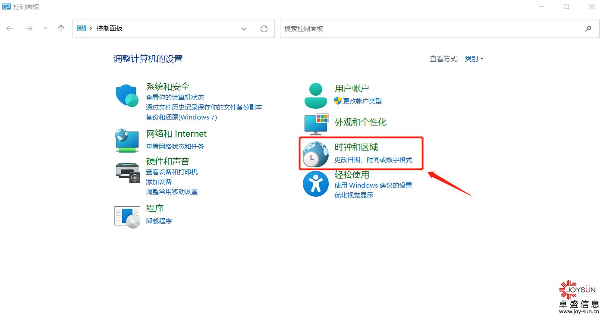Open 外观和个性化 category heading

[x=361, y=122]
